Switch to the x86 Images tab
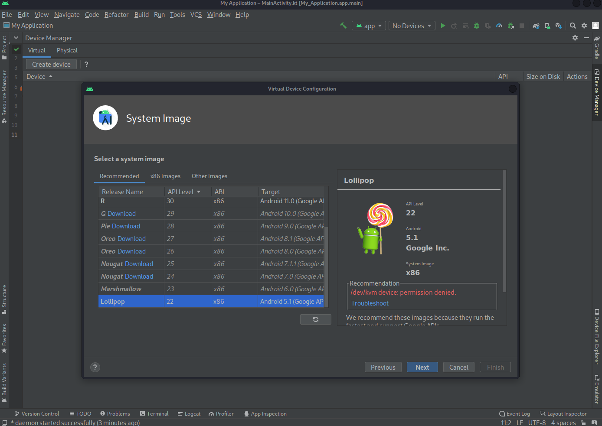 (165, 176)
